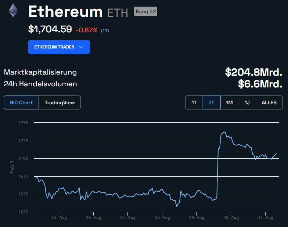288x227 pixels.
Task: Click the Ethereum title heading
Action: pos(65,12)
